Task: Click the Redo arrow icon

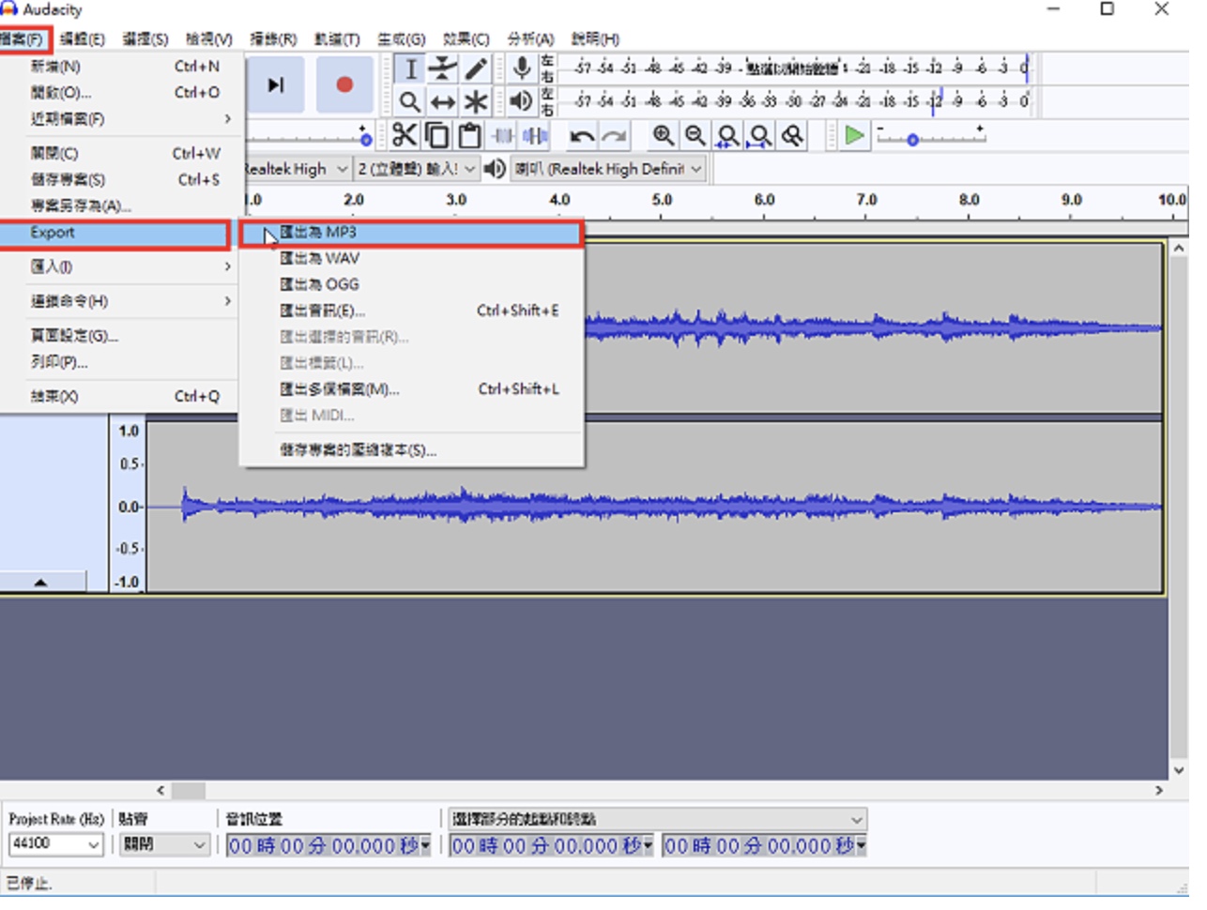Action: coord(615,136)
